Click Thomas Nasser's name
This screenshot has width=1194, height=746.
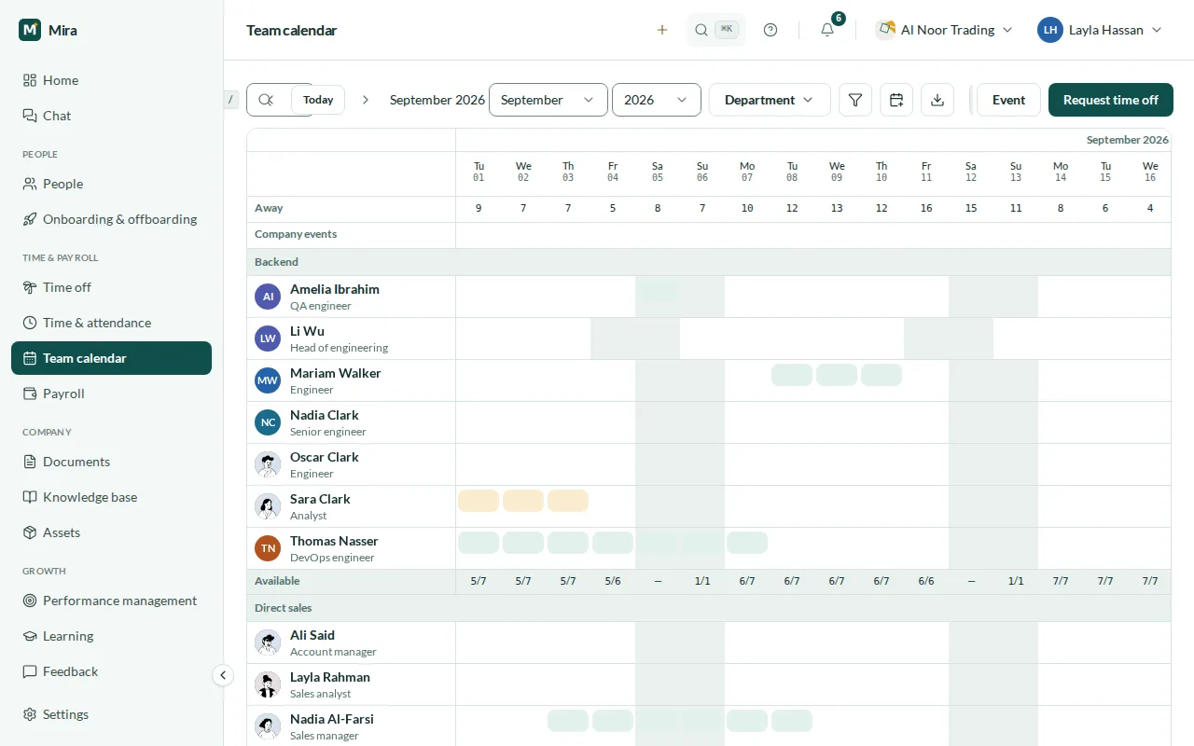(x=334, y=541)
